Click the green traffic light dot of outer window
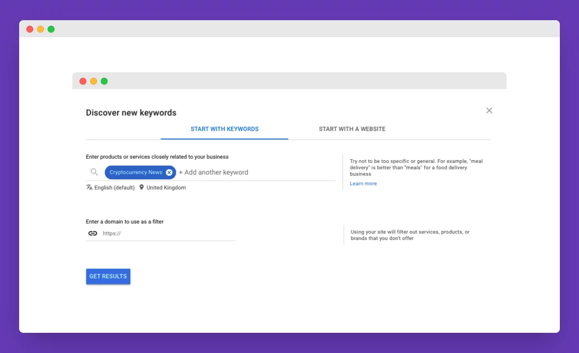The width and height of the screenshot is (579, 353). click(51, 29)
